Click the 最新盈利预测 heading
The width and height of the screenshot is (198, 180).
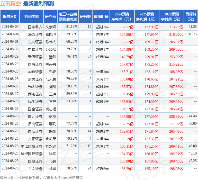click(39, 4)
